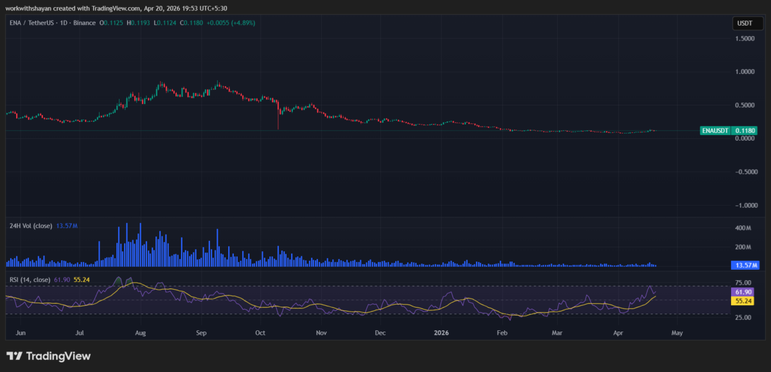Click the TradingView wordmark text

pos(58,356)
